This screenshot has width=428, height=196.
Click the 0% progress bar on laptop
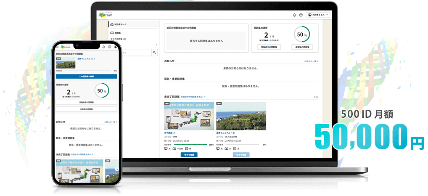point(243,145)
